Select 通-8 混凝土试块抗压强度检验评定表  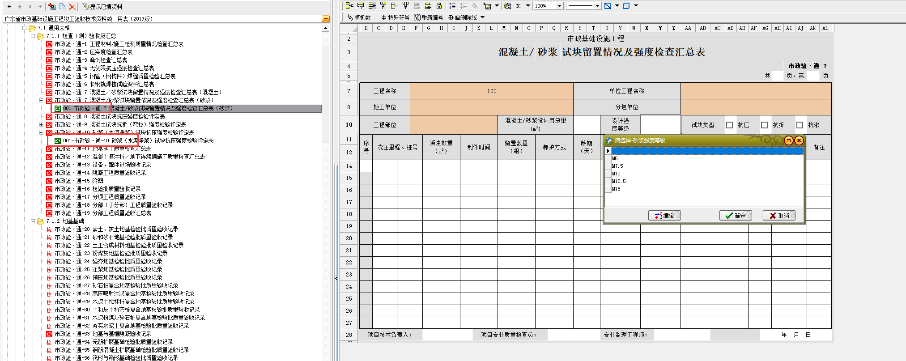coord(110,116)
